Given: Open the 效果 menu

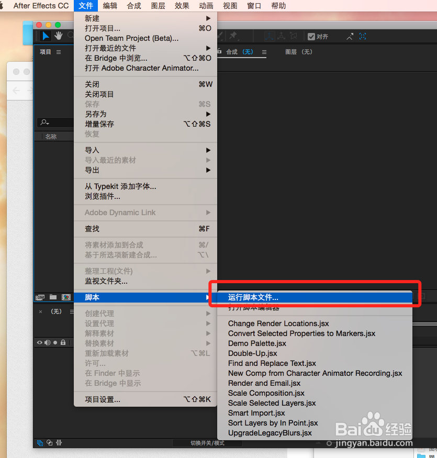Looking at the screenshot, I should coord(182,6).
